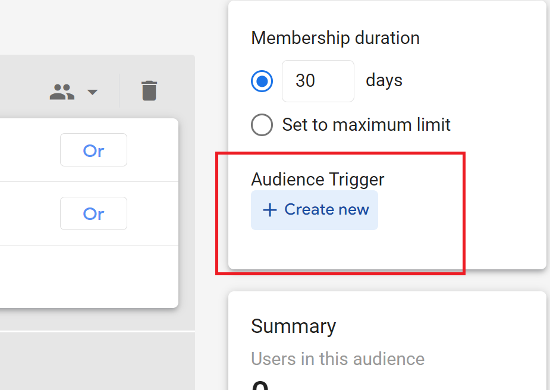The width and height of the screenshot is (550, 390).
Task: Delete the condition group with trash icon
Action: click(x=149, y=91)
